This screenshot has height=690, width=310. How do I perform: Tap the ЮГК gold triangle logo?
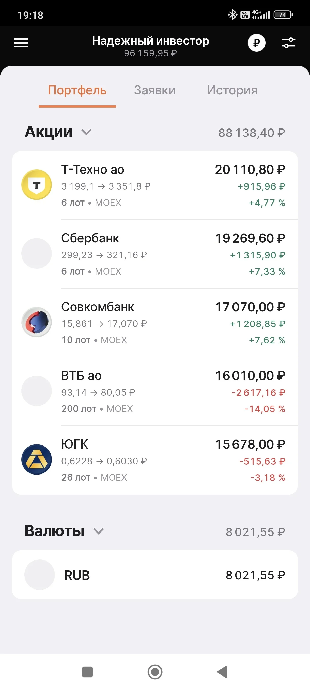(37, 459)
